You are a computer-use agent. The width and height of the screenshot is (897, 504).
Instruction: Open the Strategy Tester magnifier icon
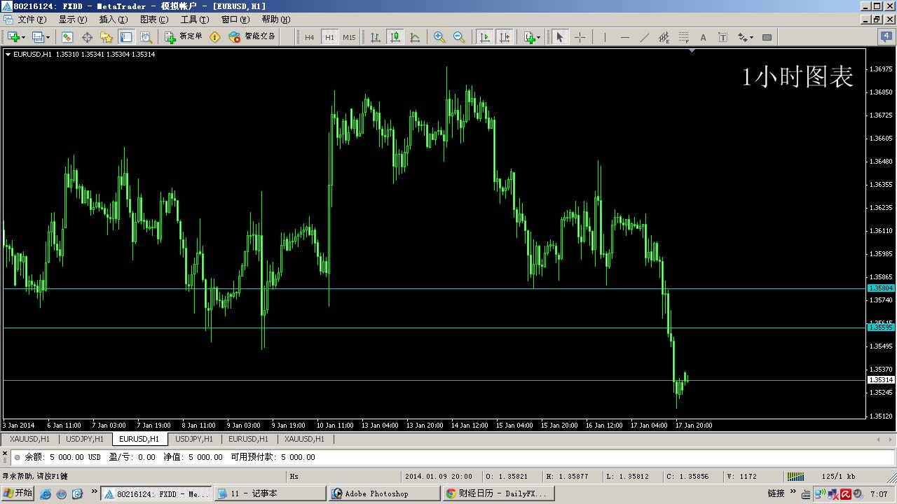[x=146, y=37]
